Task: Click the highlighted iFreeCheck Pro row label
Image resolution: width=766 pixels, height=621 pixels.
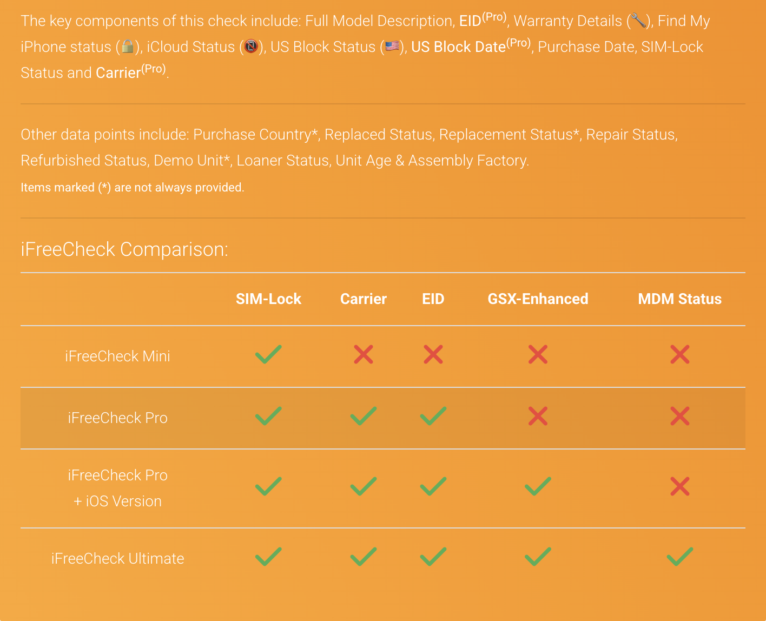Action: [117, 418]
